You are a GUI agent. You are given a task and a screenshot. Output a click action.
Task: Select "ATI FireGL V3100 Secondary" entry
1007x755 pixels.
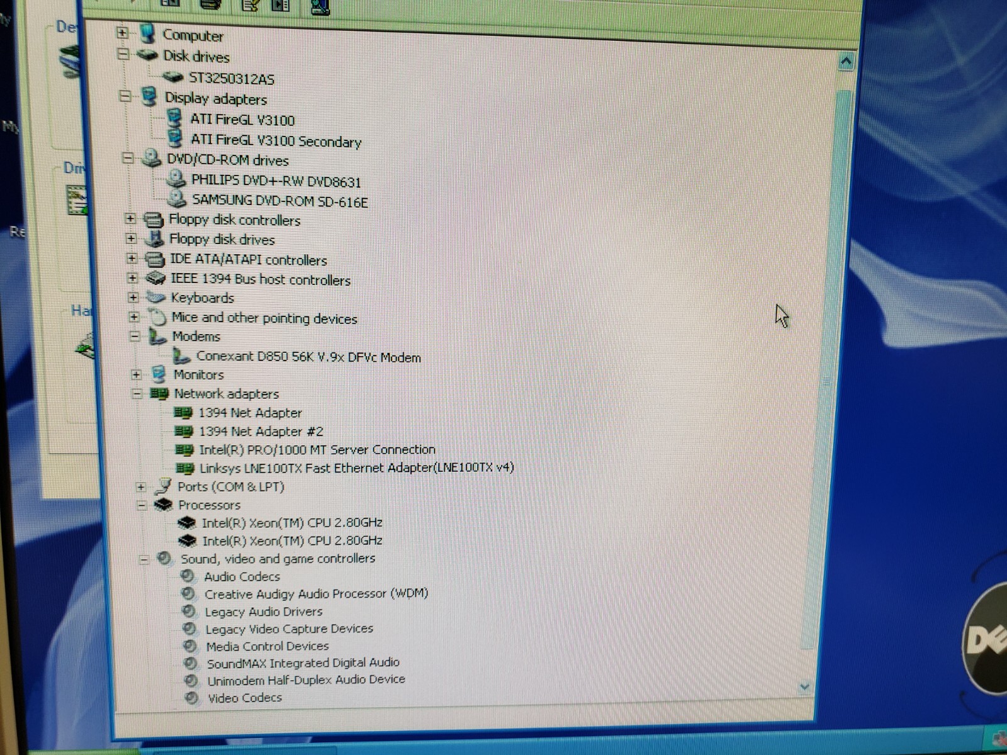(x=276, y=140)
